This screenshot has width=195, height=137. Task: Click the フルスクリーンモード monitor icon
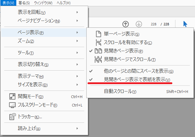tap(12, 105)
